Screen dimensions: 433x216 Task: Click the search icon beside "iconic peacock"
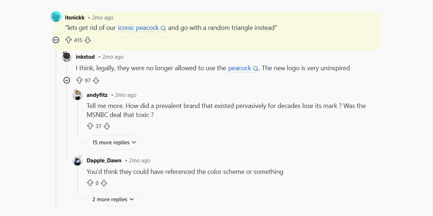163,28
